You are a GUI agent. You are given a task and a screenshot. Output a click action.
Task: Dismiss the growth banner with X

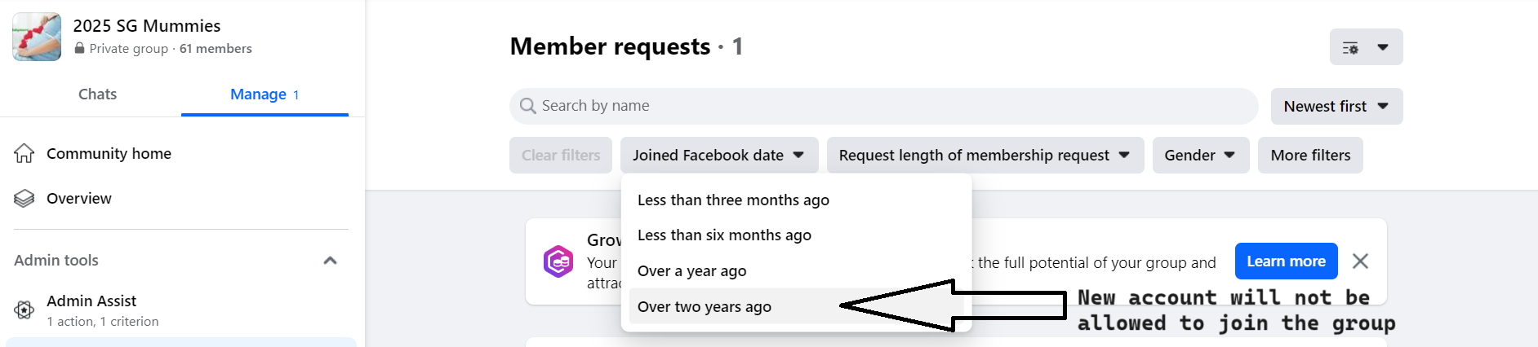[x=1360, y=261]
